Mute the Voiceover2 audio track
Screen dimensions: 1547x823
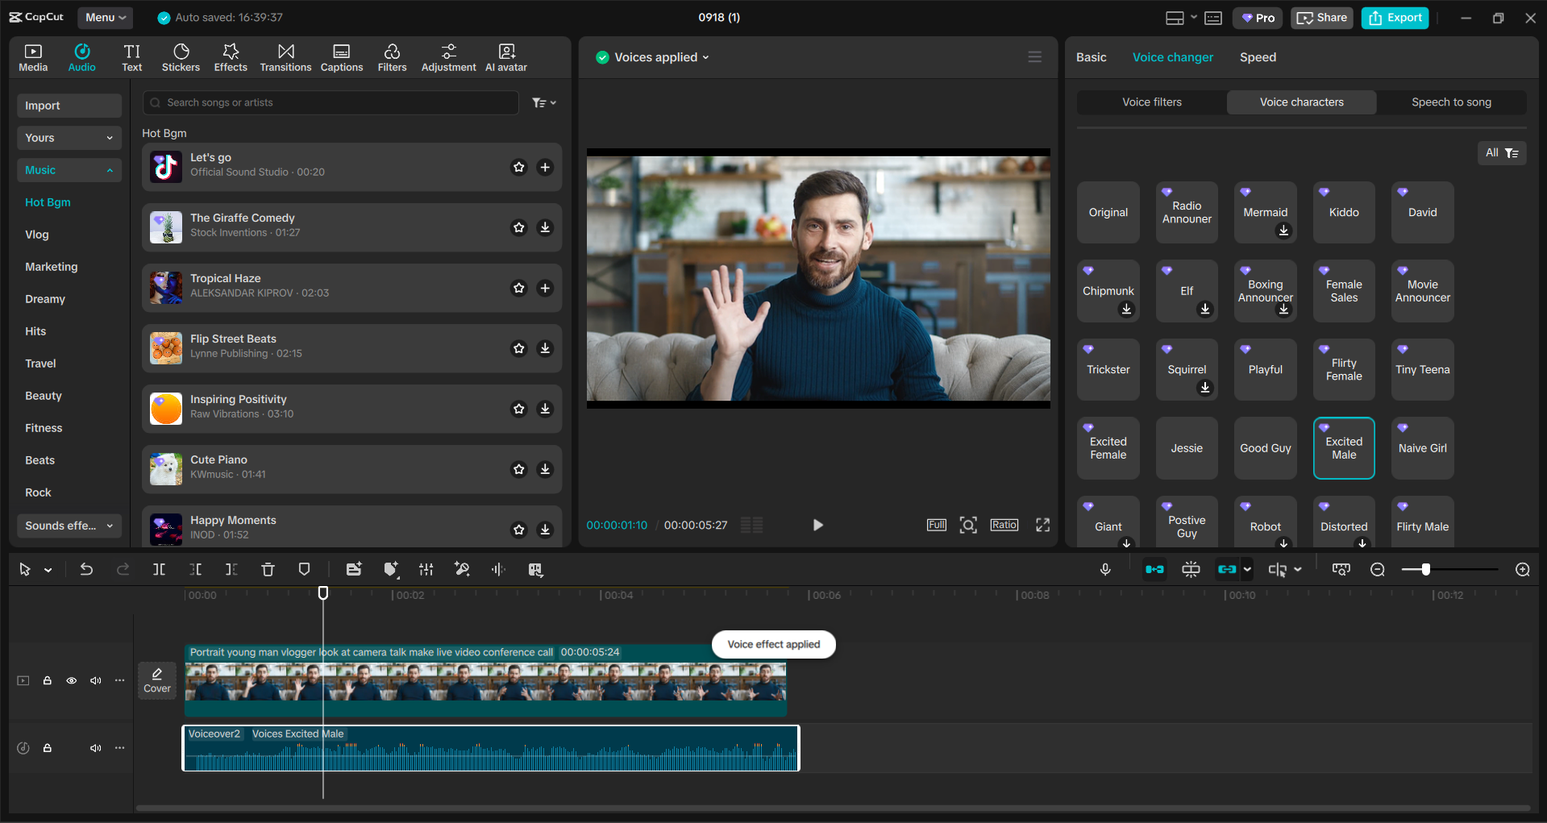[96, 748]
